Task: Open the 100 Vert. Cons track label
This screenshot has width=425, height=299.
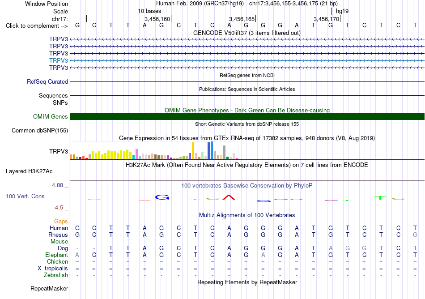Action: coord(25,196)
